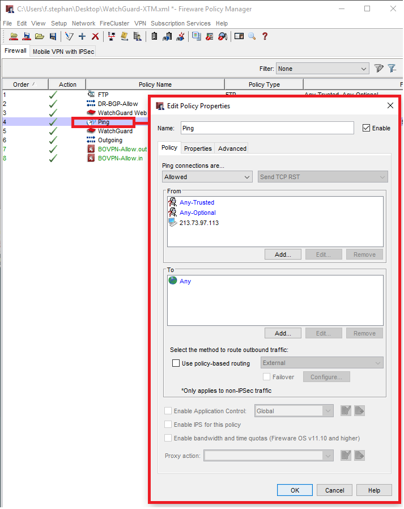Click Add button in the From section
404x509 pixels.
(283, 255)
